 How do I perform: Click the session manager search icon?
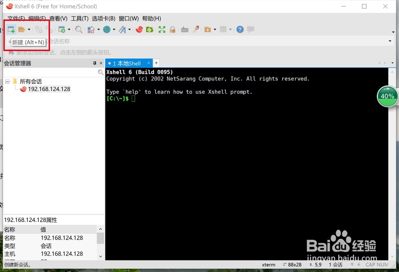101,73
